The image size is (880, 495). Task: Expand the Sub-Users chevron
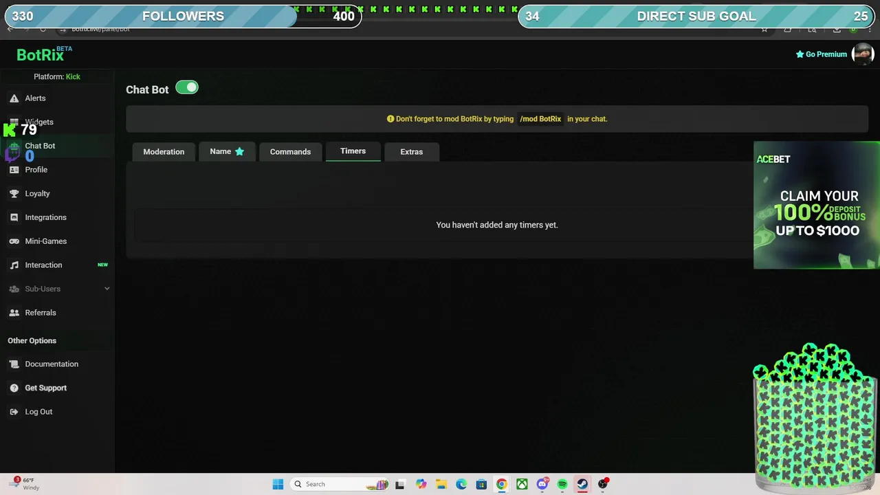pyautogui.click(x=107, y=289)
